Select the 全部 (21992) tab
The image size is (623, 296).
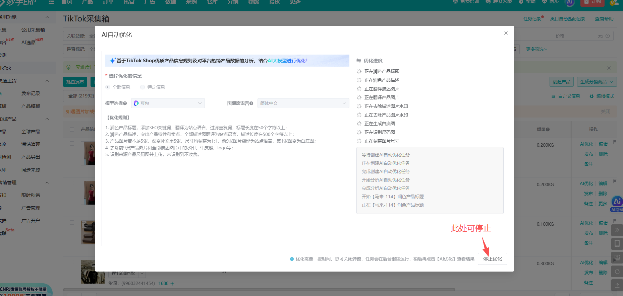(81, 96)
